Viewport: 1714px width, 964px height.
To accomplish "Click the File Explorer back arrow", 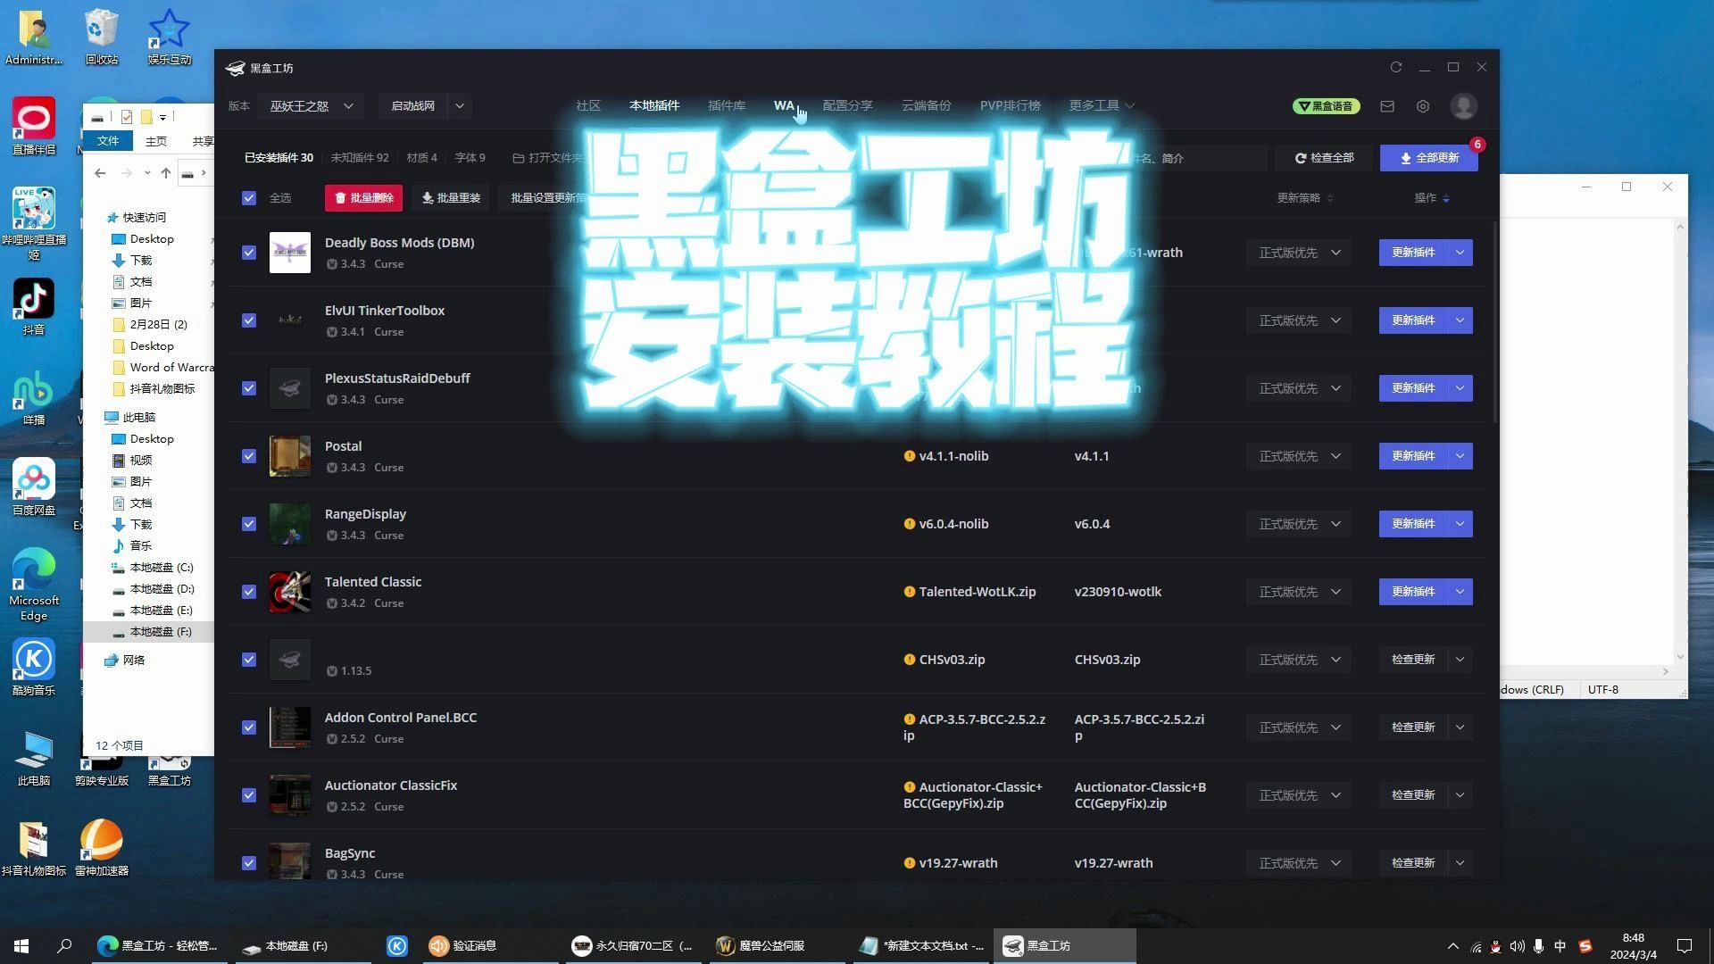I will tap(100, 173).
